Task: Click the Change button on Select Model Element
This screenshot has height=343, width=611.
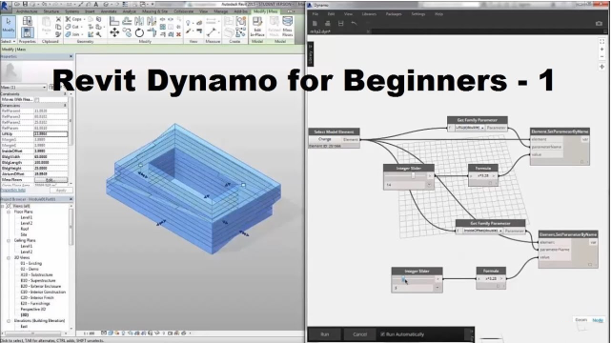Action: (325, 139)
